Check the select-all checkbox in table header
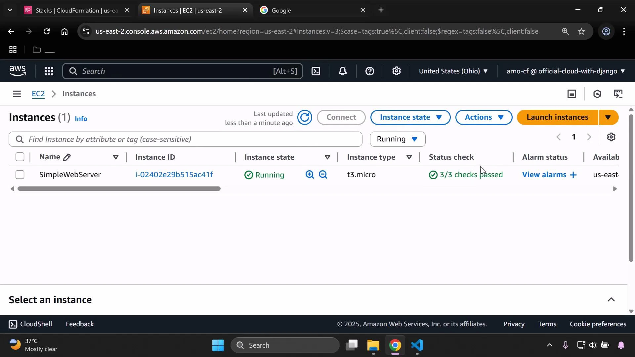Viewport: 635px width, 357px height. tap(20, 157)
